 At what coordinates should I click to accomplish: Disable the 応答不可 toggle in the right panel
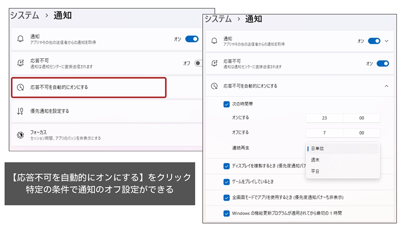[382, 63]
